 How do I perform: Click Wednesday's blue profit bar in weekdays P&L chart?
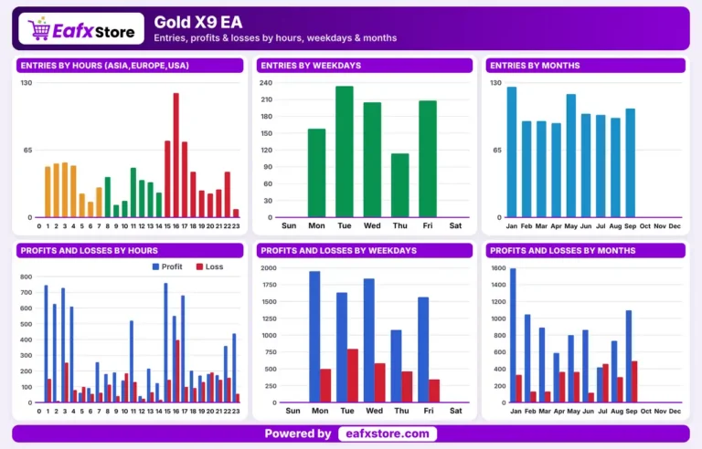click(x=369, y=340)
